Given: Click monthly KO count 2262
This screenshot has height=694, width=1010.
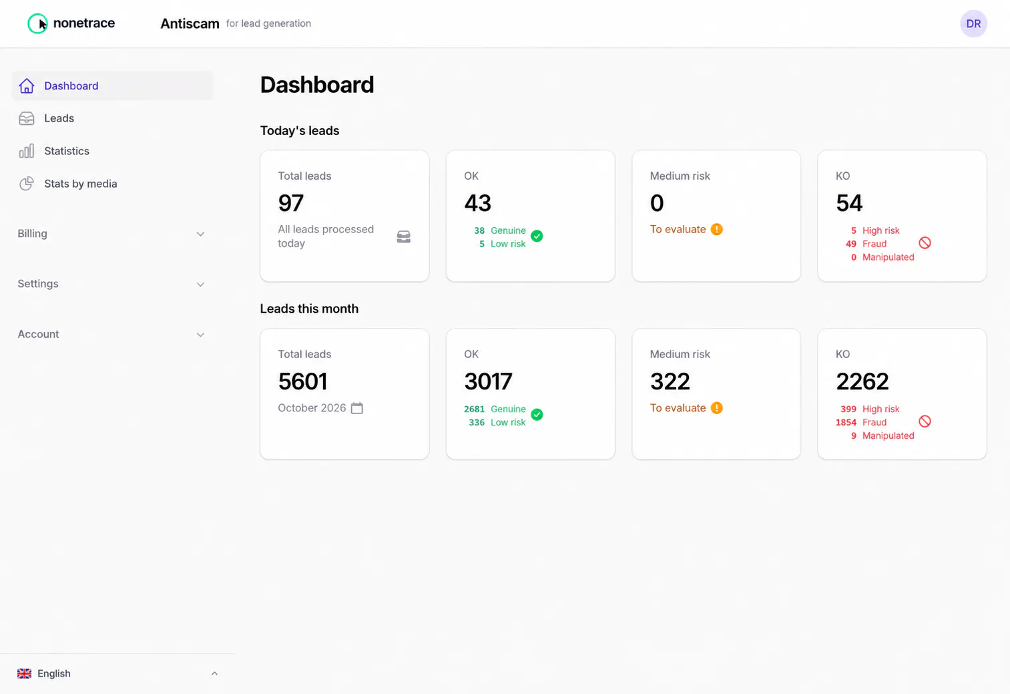Looking at the screenshot, I should (862, 381).
